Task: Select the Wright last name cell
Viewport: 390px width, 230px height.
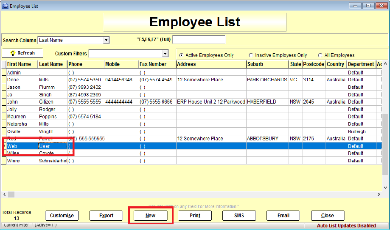Action: pyautogui.click(x=53, y=131)
